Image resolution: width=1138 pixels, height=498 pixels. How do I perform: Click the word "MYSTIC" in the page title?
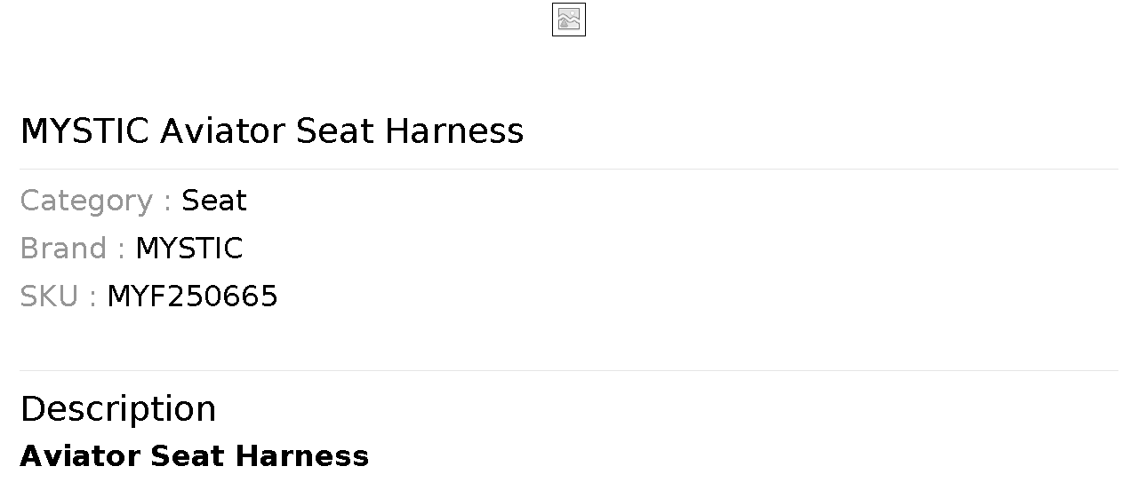pyautogui.click(x=84, y=131)
